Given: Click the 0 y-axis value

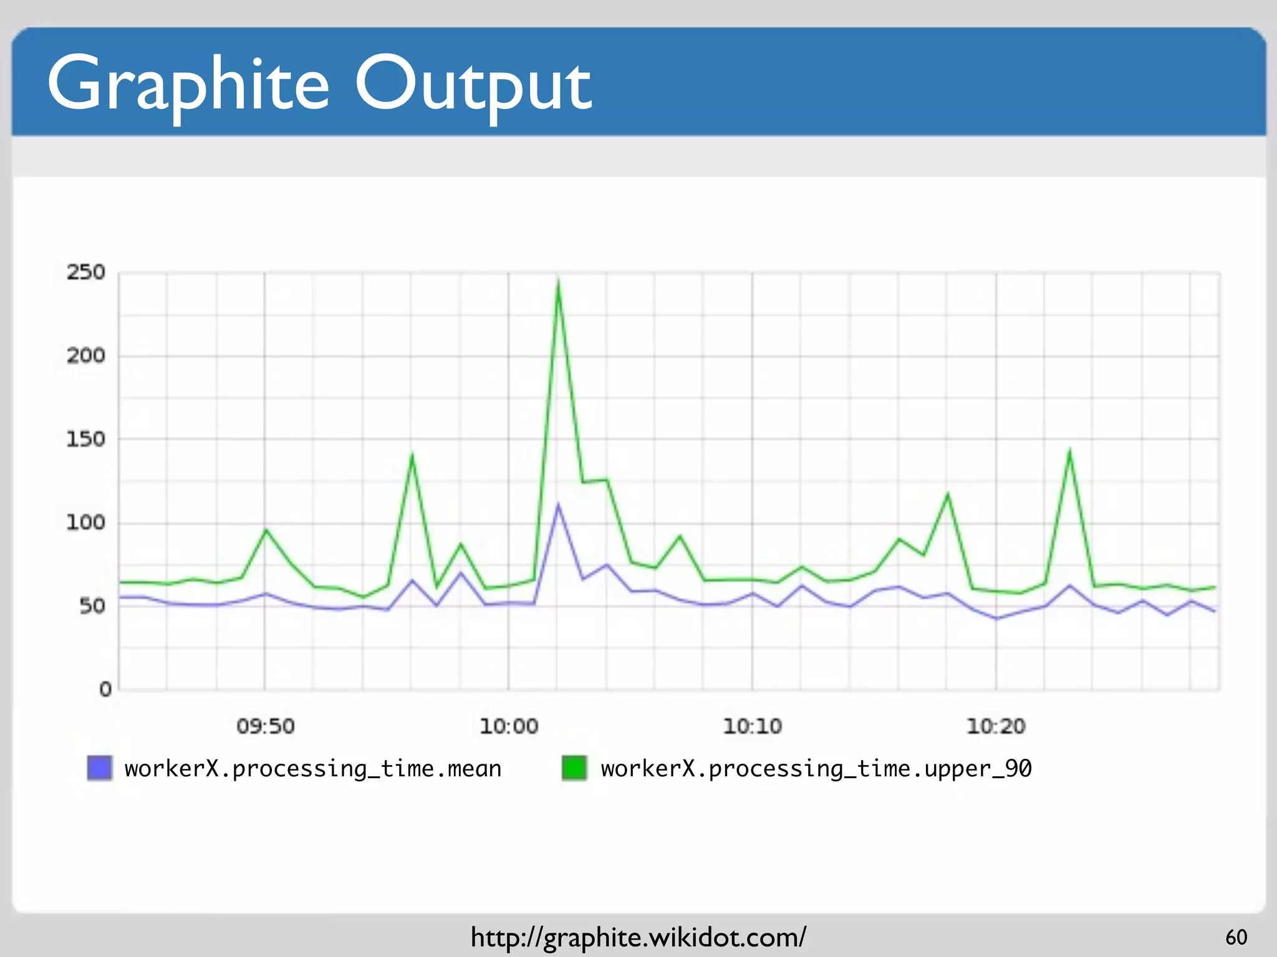Looking at the screenshot, I should (x=105, y=689).
